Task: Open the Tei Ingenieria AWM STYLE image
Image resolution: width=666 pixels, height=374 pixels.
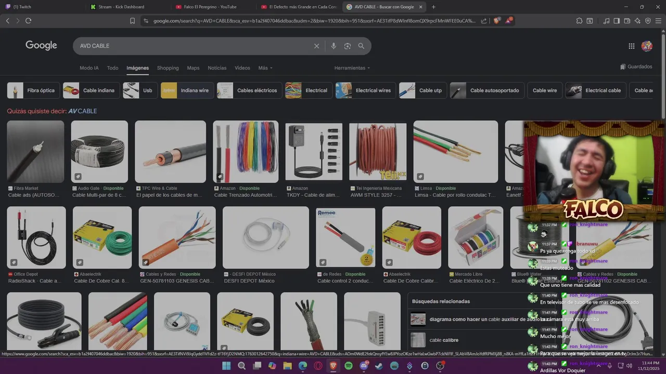Action: click(378, 152)
